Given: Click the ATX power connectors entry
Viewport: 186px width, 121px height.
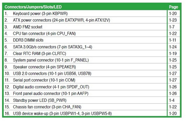Looking at the screenshot, I should coord(85,20).
